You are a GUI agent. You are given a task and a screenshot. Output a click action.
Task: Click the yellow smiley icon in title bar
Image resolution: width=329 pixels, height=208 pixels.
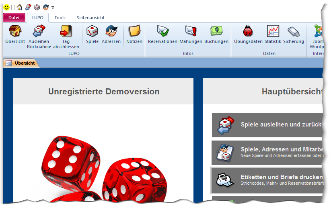[x=6, y=7]
